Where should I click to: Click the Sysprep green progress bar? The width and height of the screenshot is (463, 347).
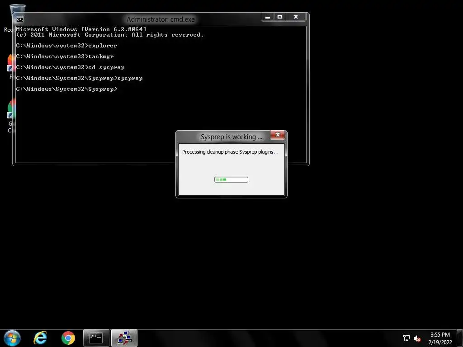tap(231, 179)
